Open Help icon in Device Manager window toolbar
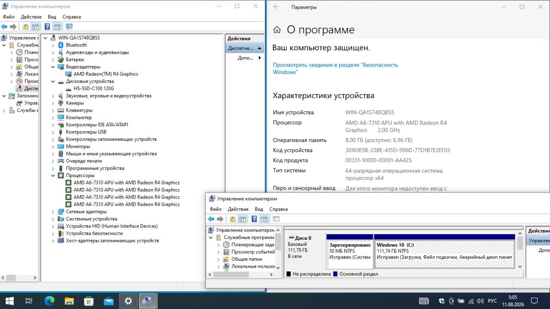550x309 pixels. pos(47,27)
